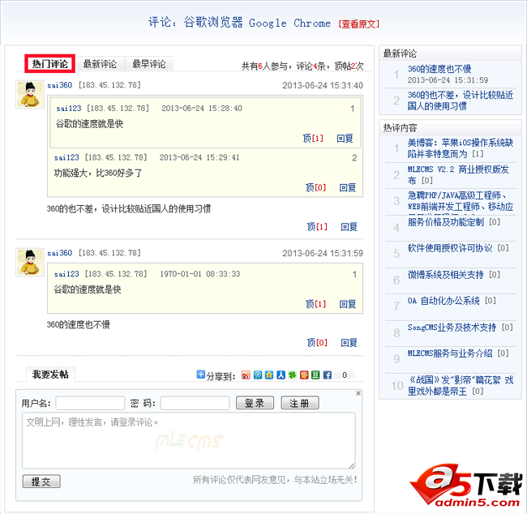Open hot article 微博系统及相关支持

pos(446,275)
